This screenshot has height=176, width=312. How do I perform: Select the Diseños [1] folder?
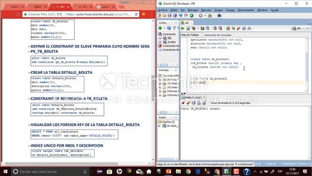tap(166, 122)
